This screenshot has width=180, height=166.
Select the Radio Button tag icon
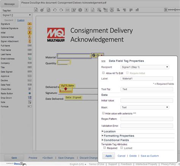click(x=30, y=93)
